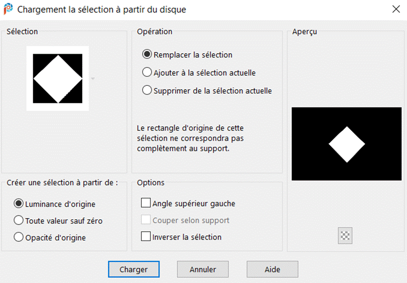Close the Chargement la sélection dialog
The height and width of the screenshot is (283, 407).
396,9
